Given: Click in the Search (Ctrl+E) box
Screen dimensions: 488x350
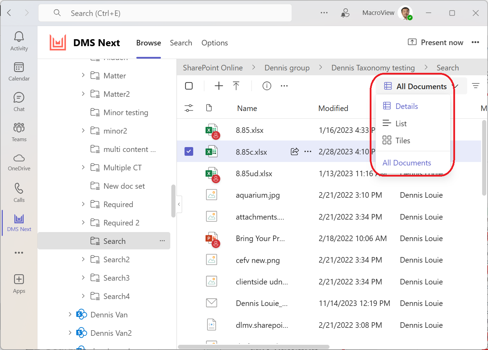Looking at the screenshot, I should [165, 13].
